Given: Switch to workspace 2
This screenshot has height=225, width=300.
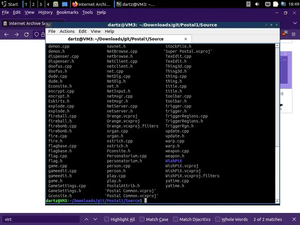Looking at the screenshot, I should [33, 4].
